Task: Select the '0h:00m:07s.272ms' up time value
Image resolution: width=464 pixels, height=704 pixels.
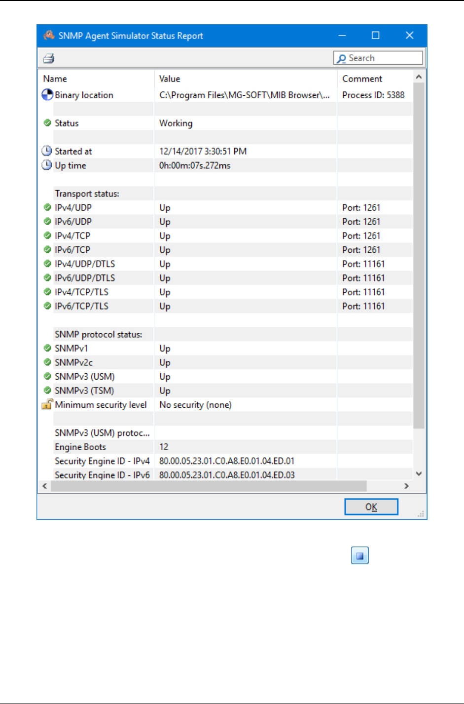Action: 195,165
